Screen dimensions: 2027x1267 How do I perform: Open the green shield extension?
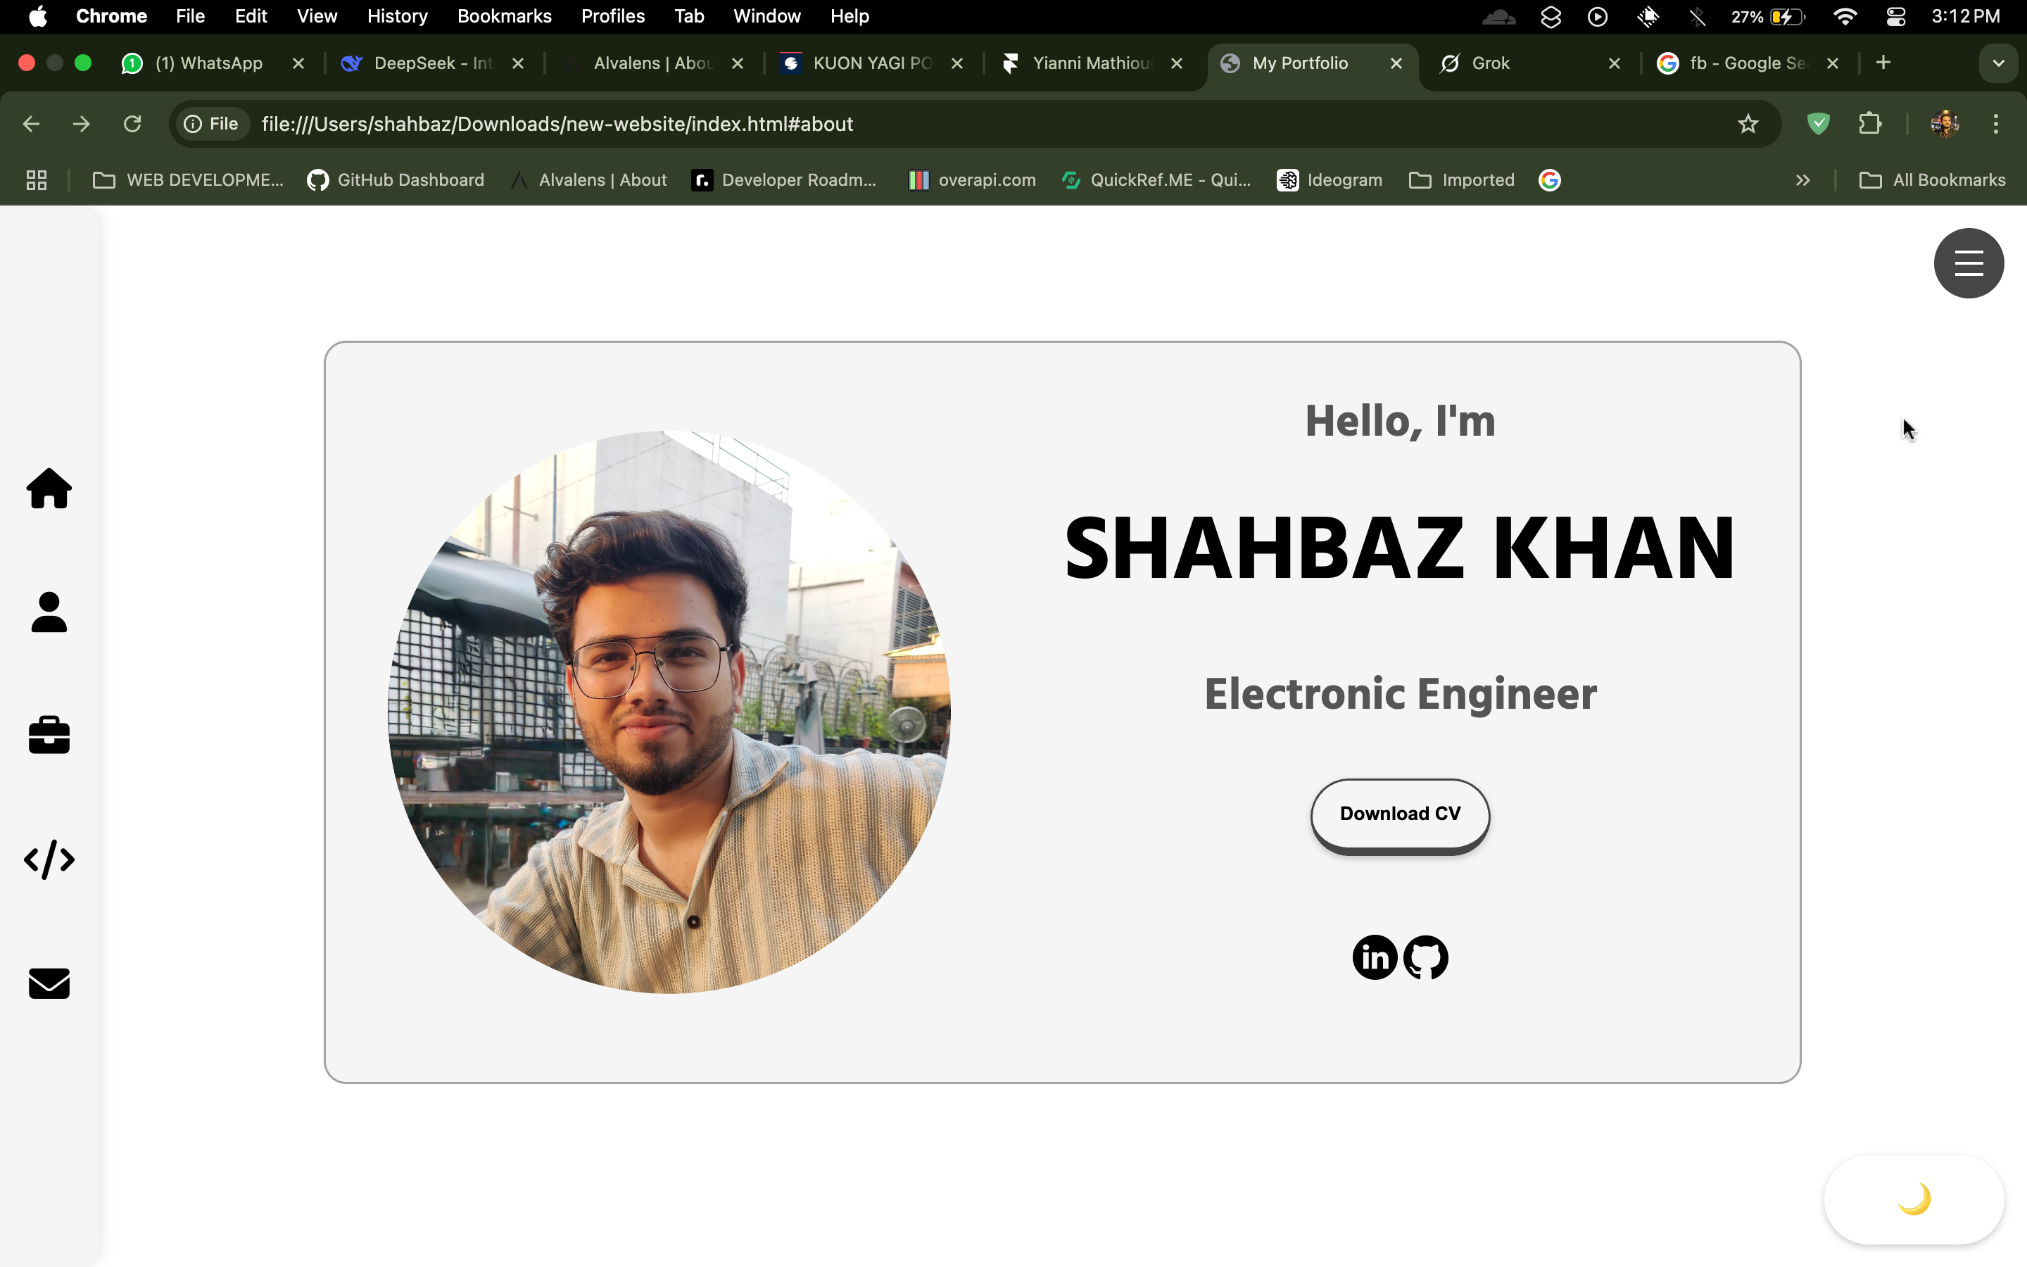pyautogui.click(x=1817, y=124)
